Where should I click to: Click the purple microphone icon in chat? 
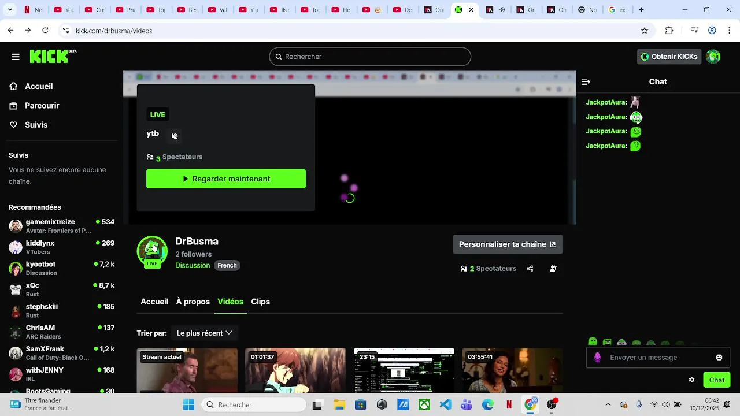pyautogui.click(x=597, y=358)
